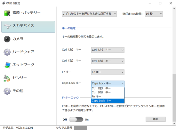The width and height of the screenshot is (176, 130).
Task: Switch to the ネットワーク category
Action: click(x=28, y=65)
